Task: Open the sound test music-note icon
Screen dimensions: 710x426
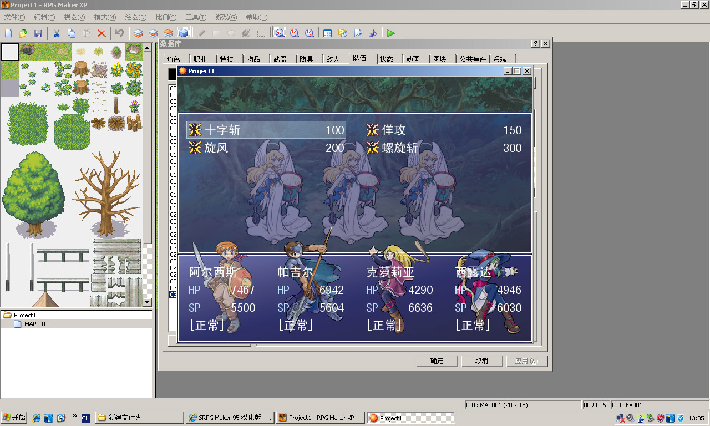Action: (373, 33)
